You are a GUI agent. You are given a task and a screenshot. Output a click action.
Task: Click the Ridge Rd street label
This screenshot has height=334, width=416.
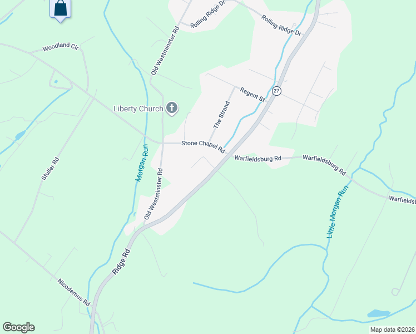click(x=121, y=262)
